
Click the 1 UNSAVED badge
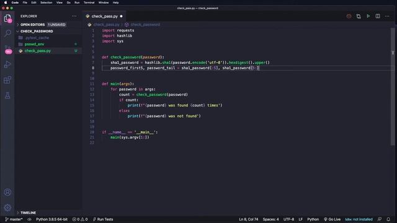(56, 25)
